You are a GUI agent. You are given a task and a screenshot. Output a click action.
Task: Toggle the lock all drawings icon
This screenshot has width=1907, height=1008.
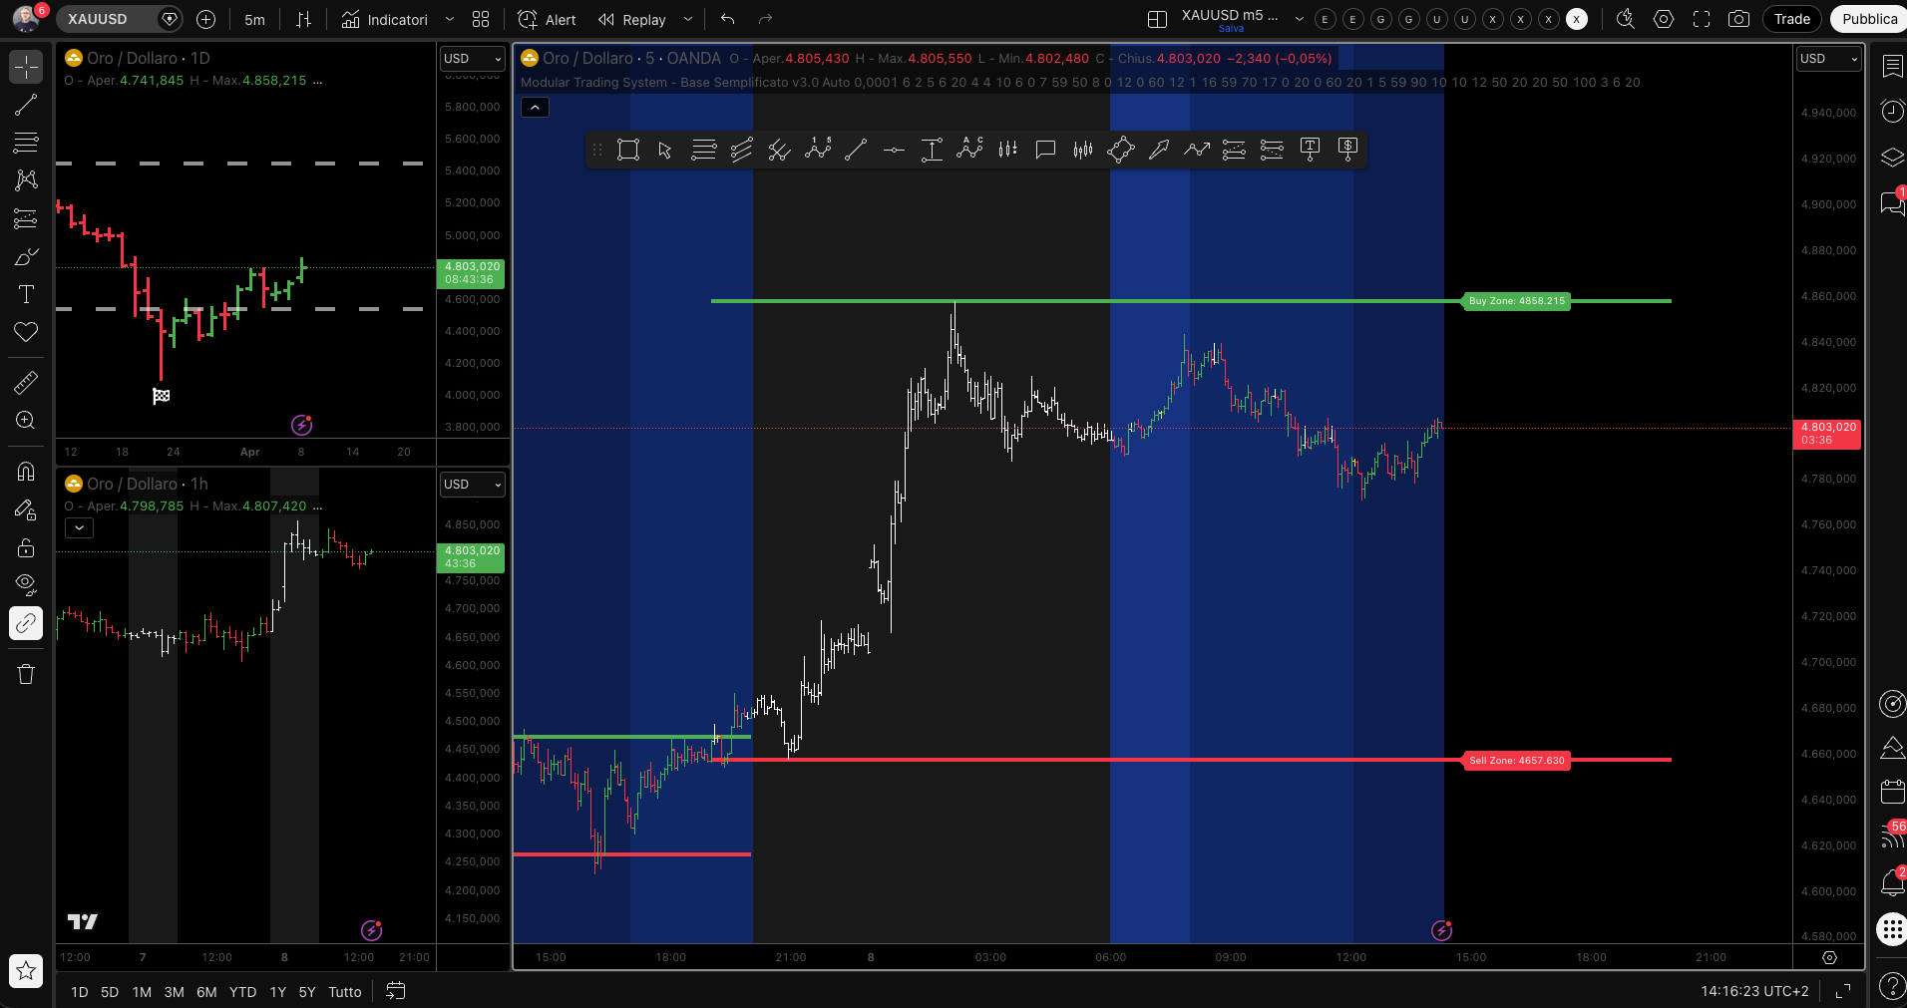(x=26, y=547)
